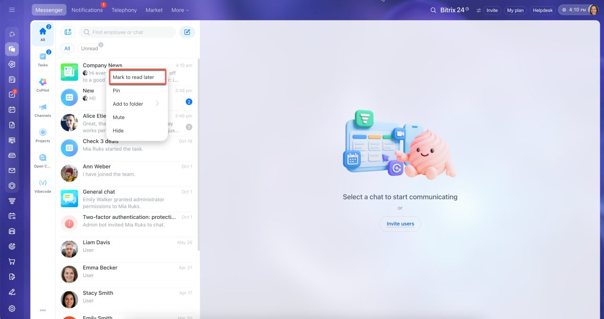Click the new chat compose icon
The width and height of the screenshot is (604, 319).
(187, 32)
